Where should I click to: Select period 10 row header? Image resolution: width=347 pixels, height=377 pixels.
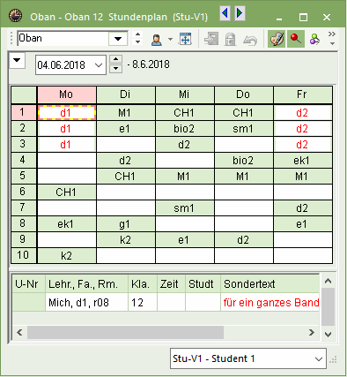24,255
